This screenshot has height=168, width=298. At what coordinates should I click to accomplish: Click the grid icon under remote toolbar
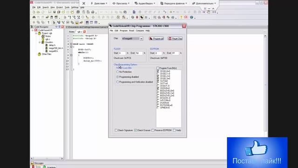point(205,8)
